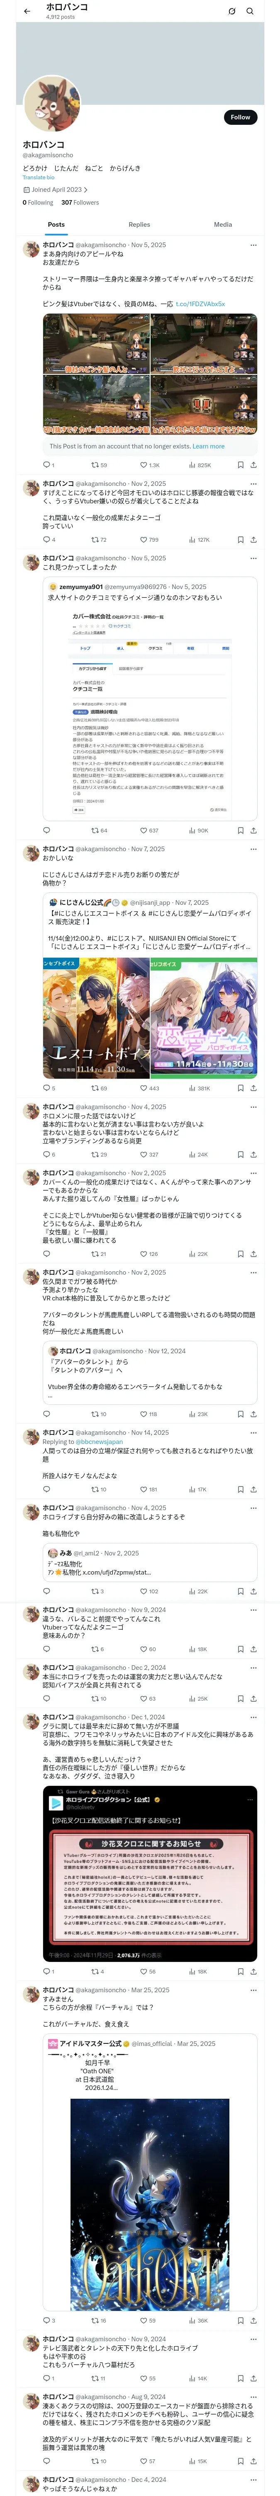Click the circular icon left of search
The width and height of the screenshot is (280, 2496).
coord(232,12)
